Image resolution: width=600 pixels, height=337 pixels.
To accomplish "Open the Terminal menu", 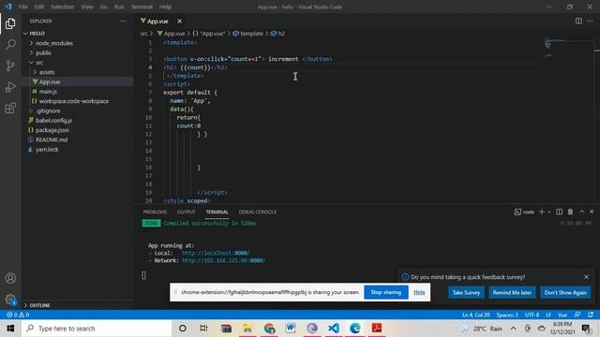I will click(142, 7).
